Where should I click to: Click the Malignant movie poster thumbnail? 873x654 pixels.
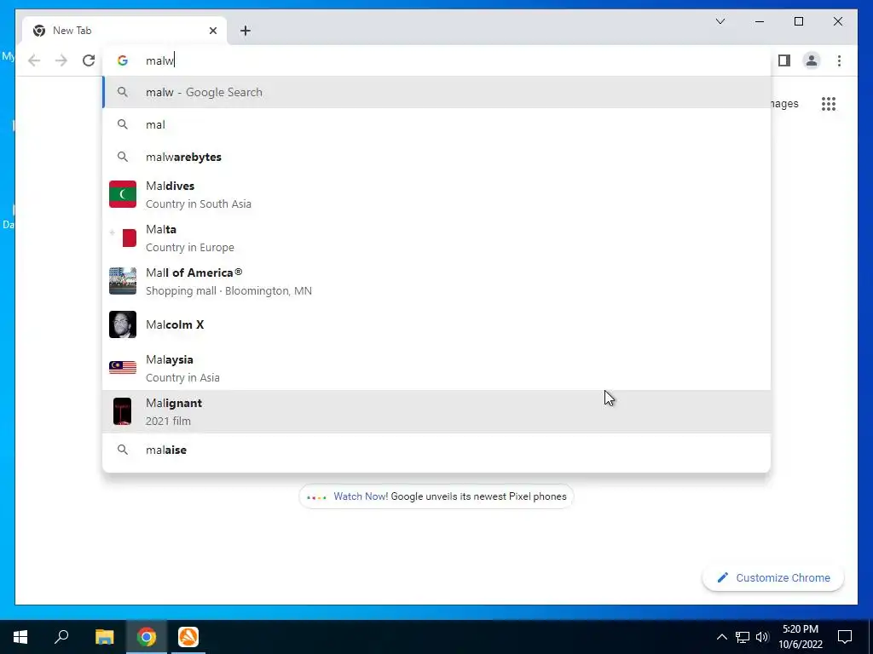click(x=123, y=411)
